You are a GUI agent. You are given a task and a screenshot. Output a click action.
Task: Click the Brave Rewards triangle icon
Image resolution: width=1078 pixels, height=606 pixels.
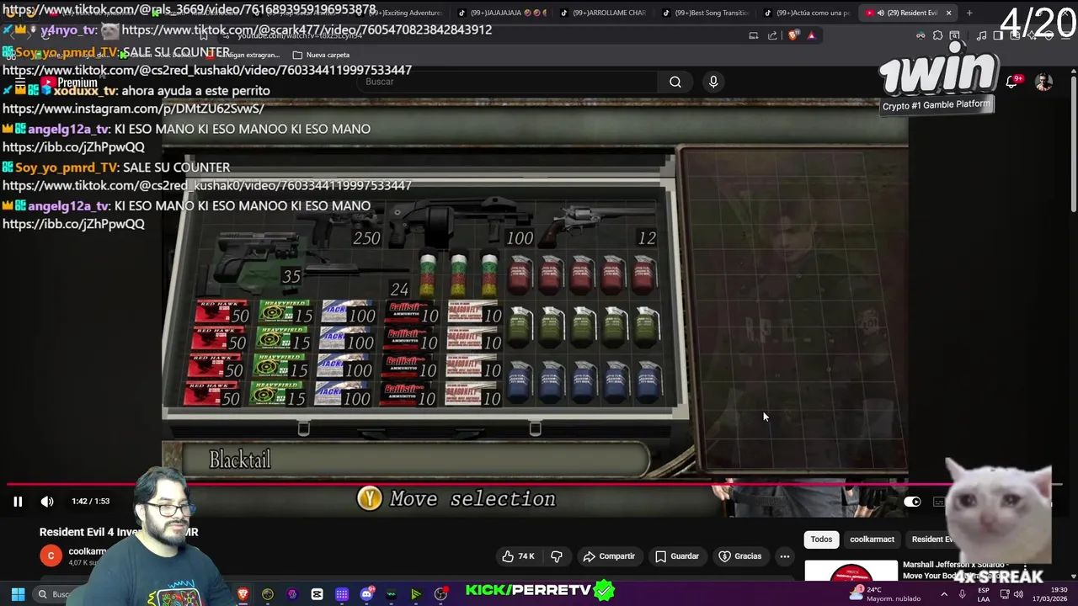tap(811, 35)
